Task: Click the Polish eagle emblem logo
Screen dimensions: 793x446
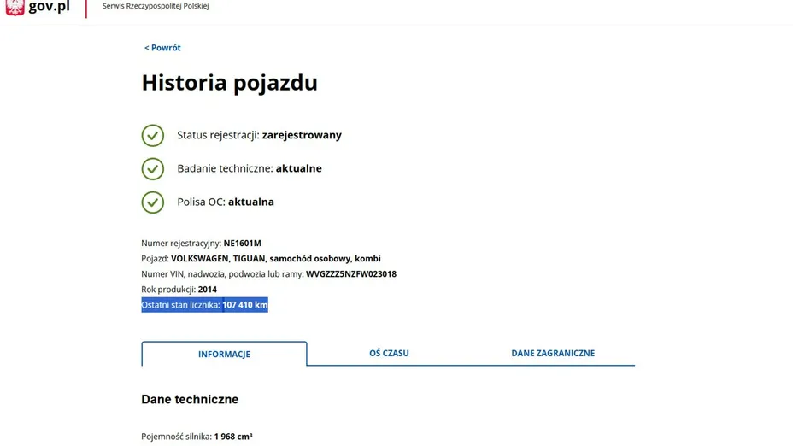Action: coord(15,7)
